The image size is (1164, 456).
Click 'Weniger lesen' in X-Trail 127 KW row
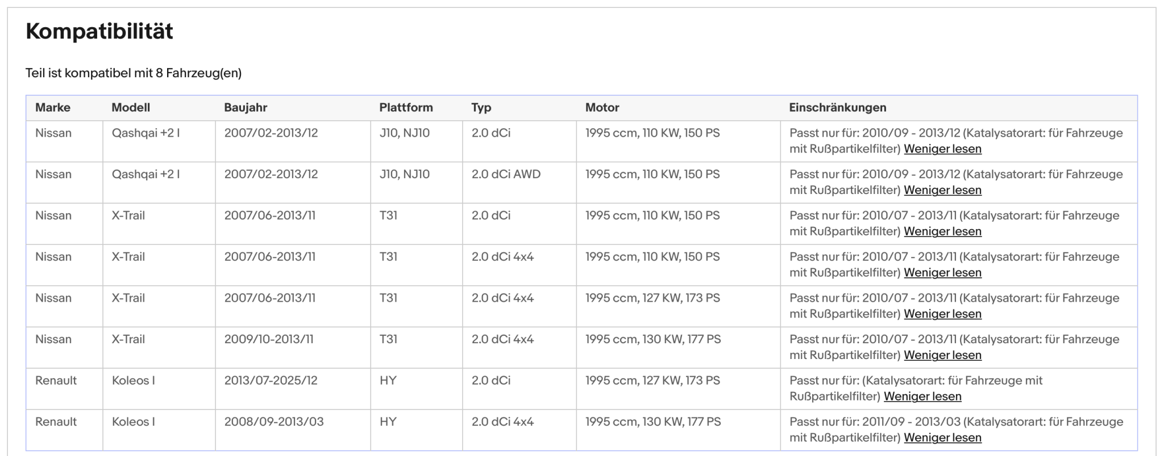tap(942, 314)
